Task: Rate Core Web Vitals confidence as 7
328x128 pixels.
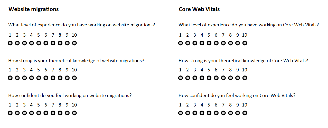Action: click(x=223, y=113)
